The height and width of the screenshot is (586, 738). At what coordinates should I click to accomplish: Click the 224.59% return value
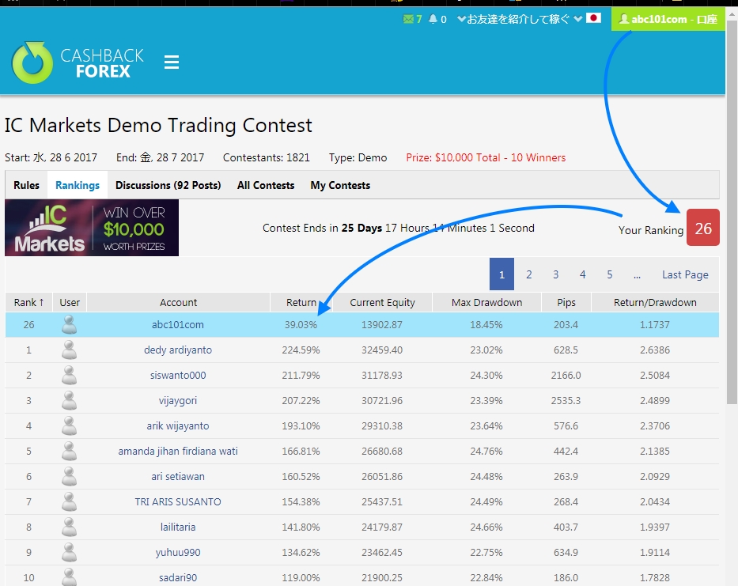(x=301, y=350)
